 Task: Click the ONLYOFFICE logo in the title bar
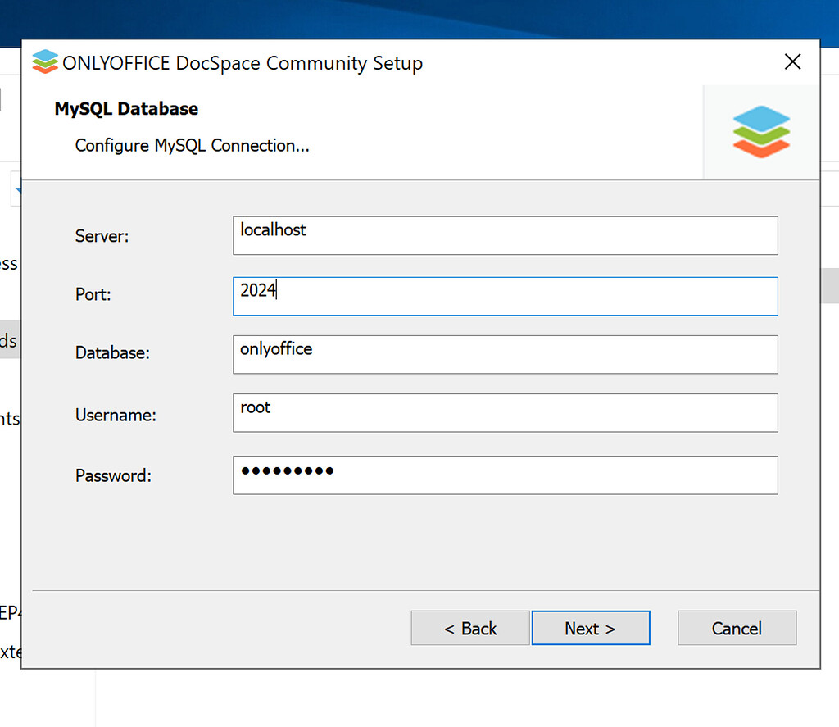(44, 61)
